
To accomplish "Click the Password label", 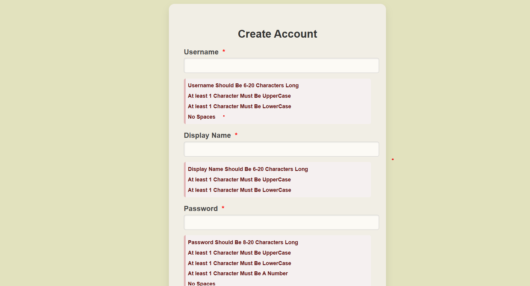I will [x=201, y=208].
